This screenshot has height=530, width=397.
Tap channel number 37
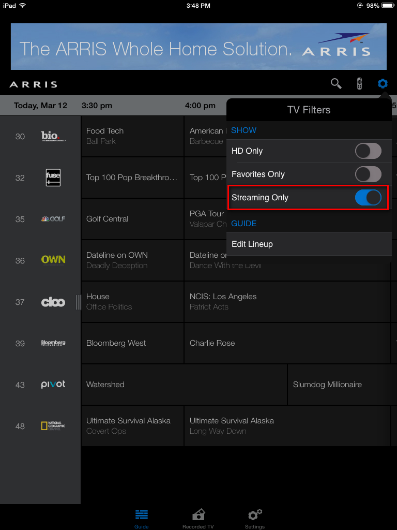point(20,302)
